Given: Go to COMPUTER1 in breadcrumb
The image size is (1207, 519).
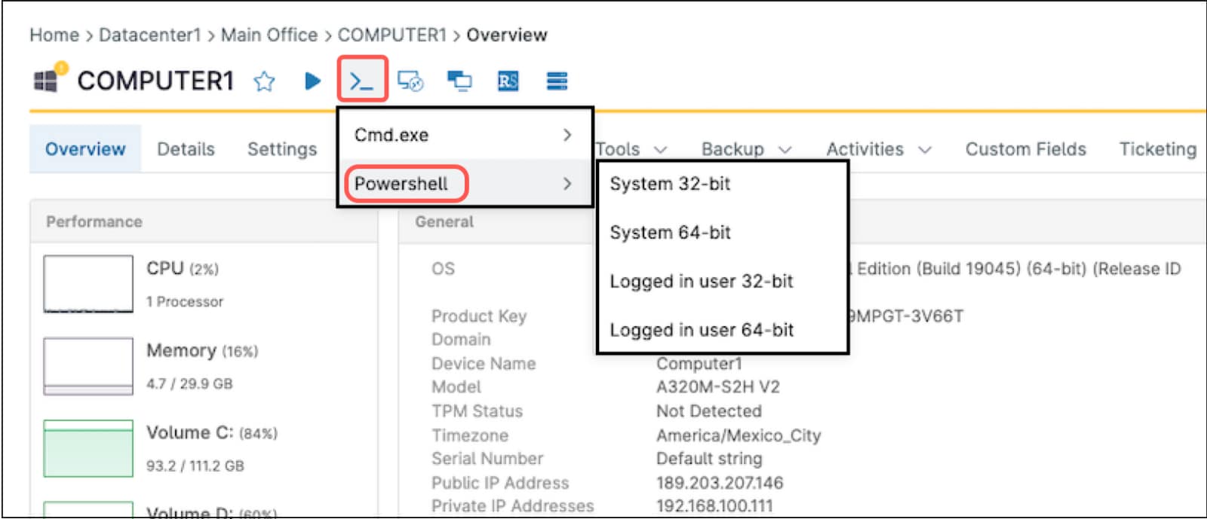Looking at the screenshot, I should point(392,35).
